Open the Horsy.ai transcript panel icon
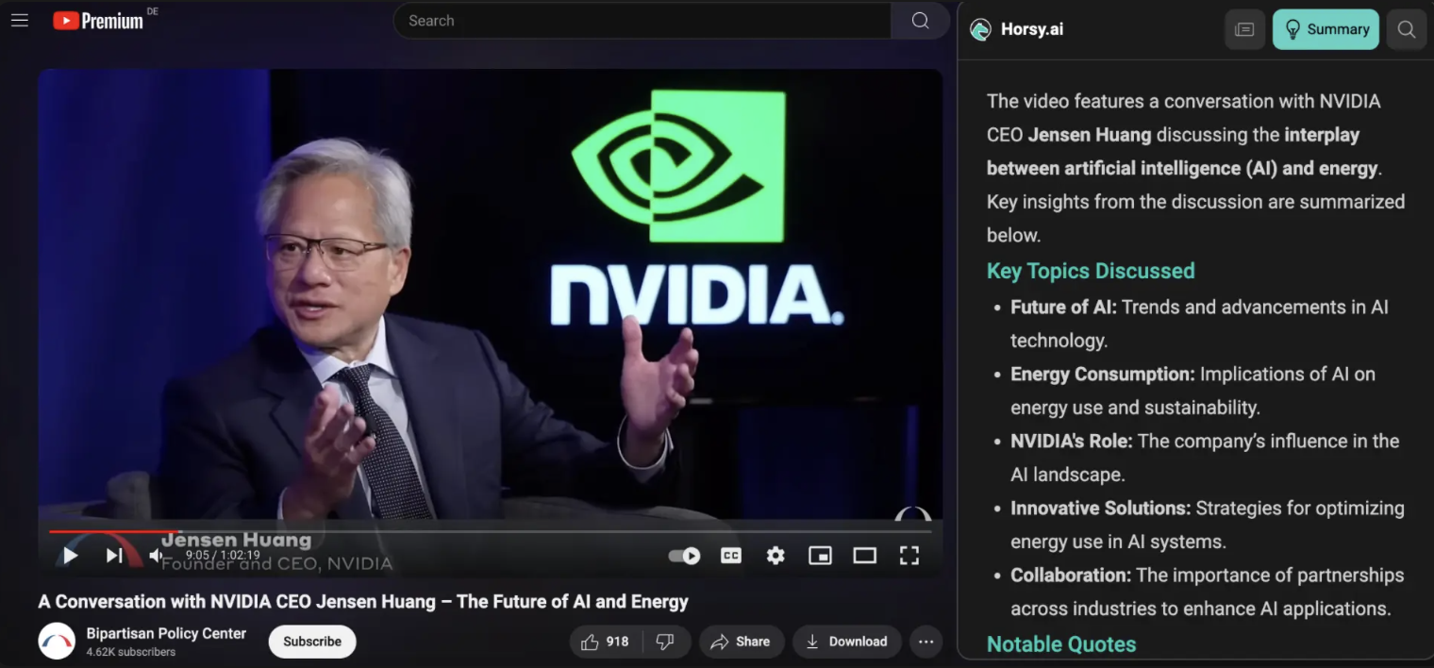 [1244, 29]
